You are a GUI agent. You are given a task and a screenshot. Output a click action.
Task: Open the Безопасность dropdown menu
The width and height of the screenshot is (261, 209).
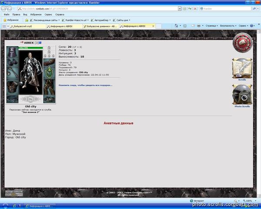pyautogui.click(x=228, y=26)
